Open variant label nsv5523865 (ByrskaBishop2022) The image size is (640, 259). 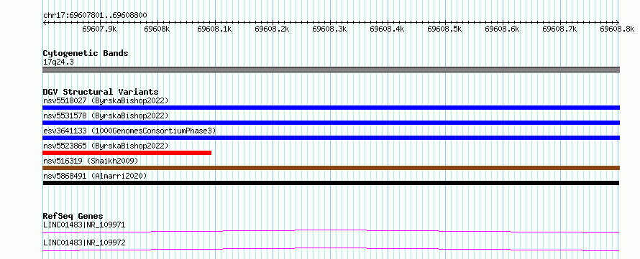tap(106, 146)
